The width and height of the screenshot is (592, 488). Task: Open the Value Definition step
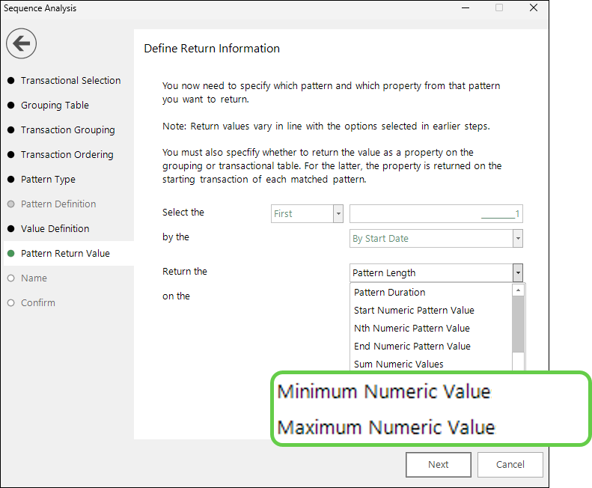pyautogui.click(x=55, y=228)
